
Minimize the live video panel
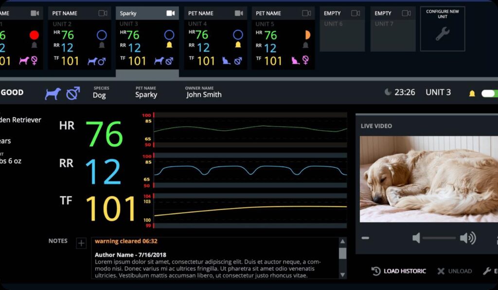point(365,238)
